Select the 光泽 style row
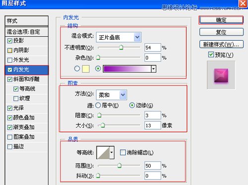 coord(27,108)
